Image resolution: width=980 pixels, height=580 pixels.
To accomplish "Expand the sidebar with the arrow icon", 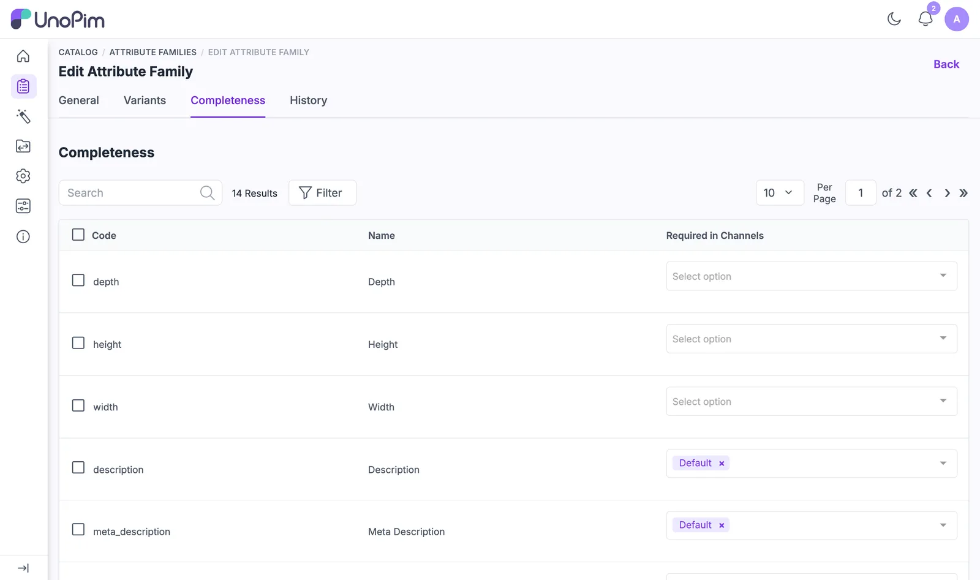I will pyautogui.click(x=23, y=568).
